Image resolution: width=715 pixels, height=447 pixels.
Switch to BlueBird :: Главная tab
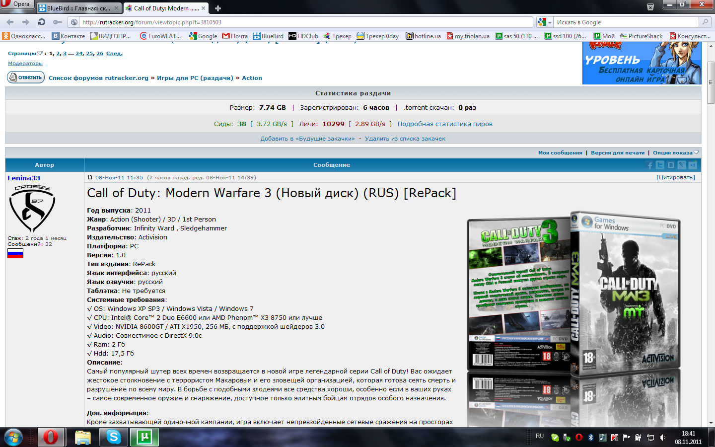click(x=79, y=8)
